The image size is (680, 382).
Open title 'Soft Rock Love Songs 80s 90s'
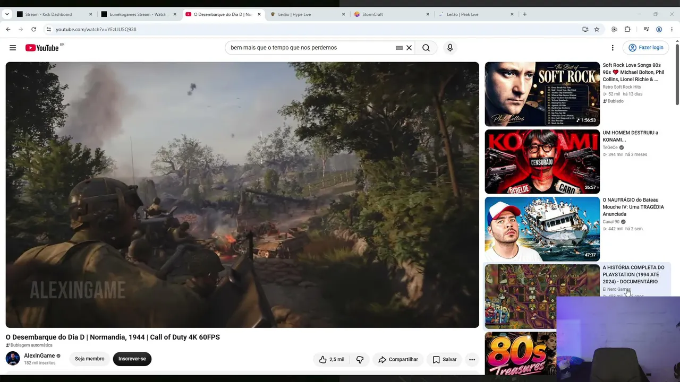(x=633, y=72)
